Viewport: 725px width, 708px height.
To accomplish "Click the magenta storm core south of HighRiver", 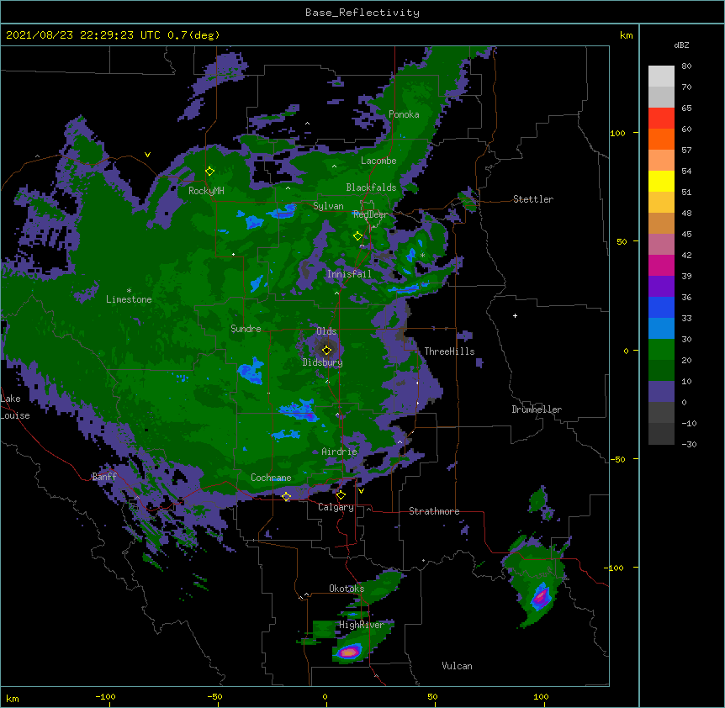I will coord(349,652).
